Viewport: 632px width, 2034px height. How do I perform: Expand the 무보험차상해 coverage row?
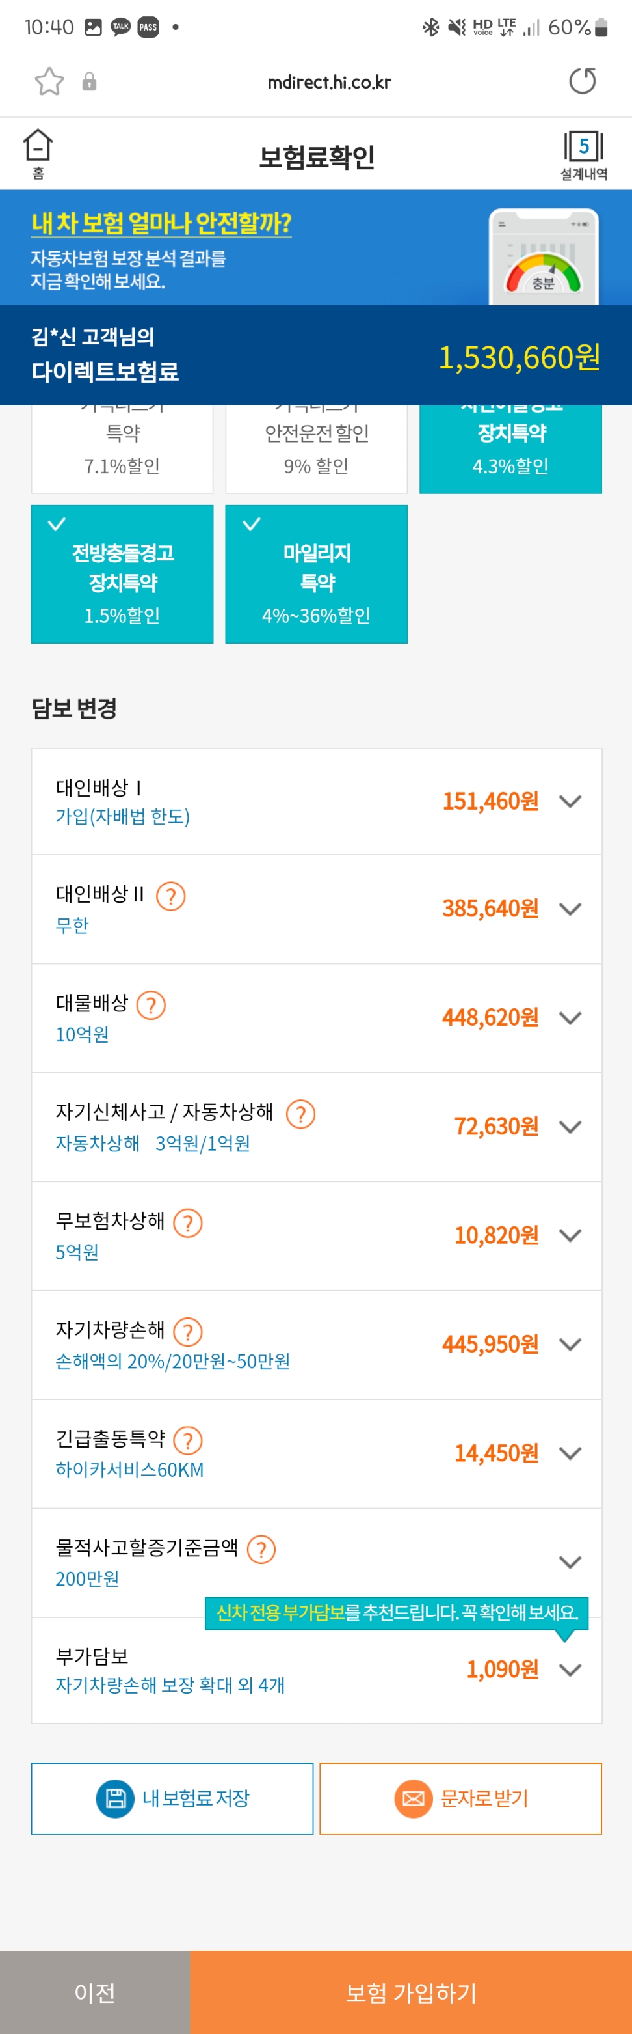(x=317, y=1236)
